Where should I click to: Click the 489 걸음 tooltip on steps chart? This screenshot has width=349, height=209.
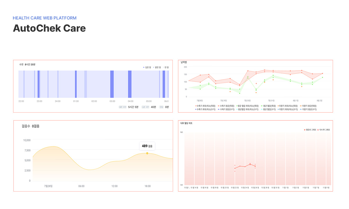click(x=147, y=146)
